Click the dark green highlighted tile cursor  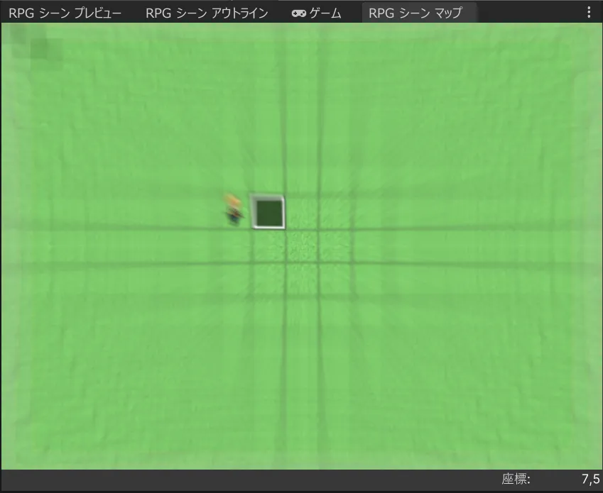point(268,212)
